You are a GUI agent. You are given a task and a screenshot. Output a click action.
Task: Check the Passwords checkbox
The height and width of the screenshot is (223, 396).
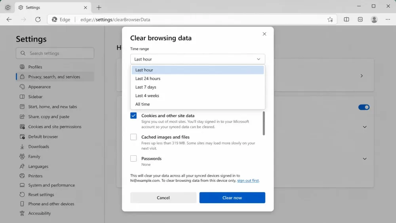point(133,158)
